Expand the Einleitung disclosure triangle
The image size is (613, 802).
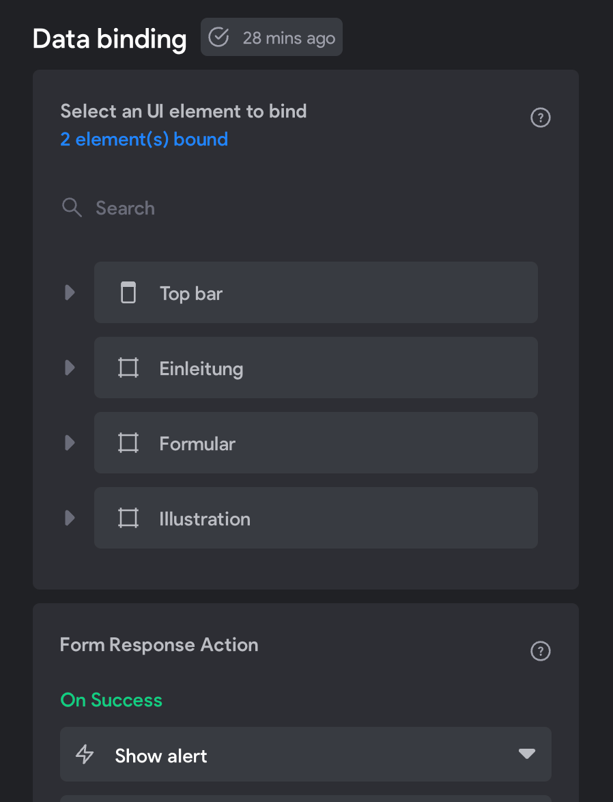70,368
